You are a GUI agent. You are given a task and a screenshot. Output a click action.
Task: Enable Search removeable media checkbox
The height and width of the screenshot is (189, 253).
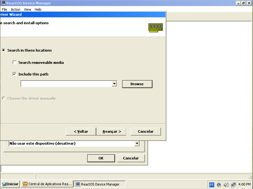pos(14,63)
